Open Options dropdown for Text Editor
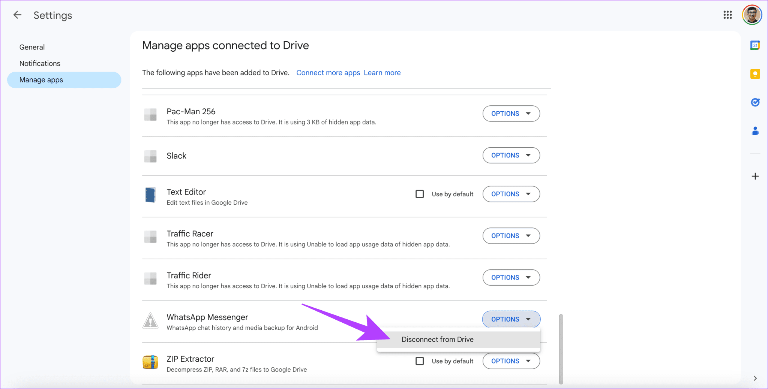Screen dimensions: 768x389 (511, 194)
